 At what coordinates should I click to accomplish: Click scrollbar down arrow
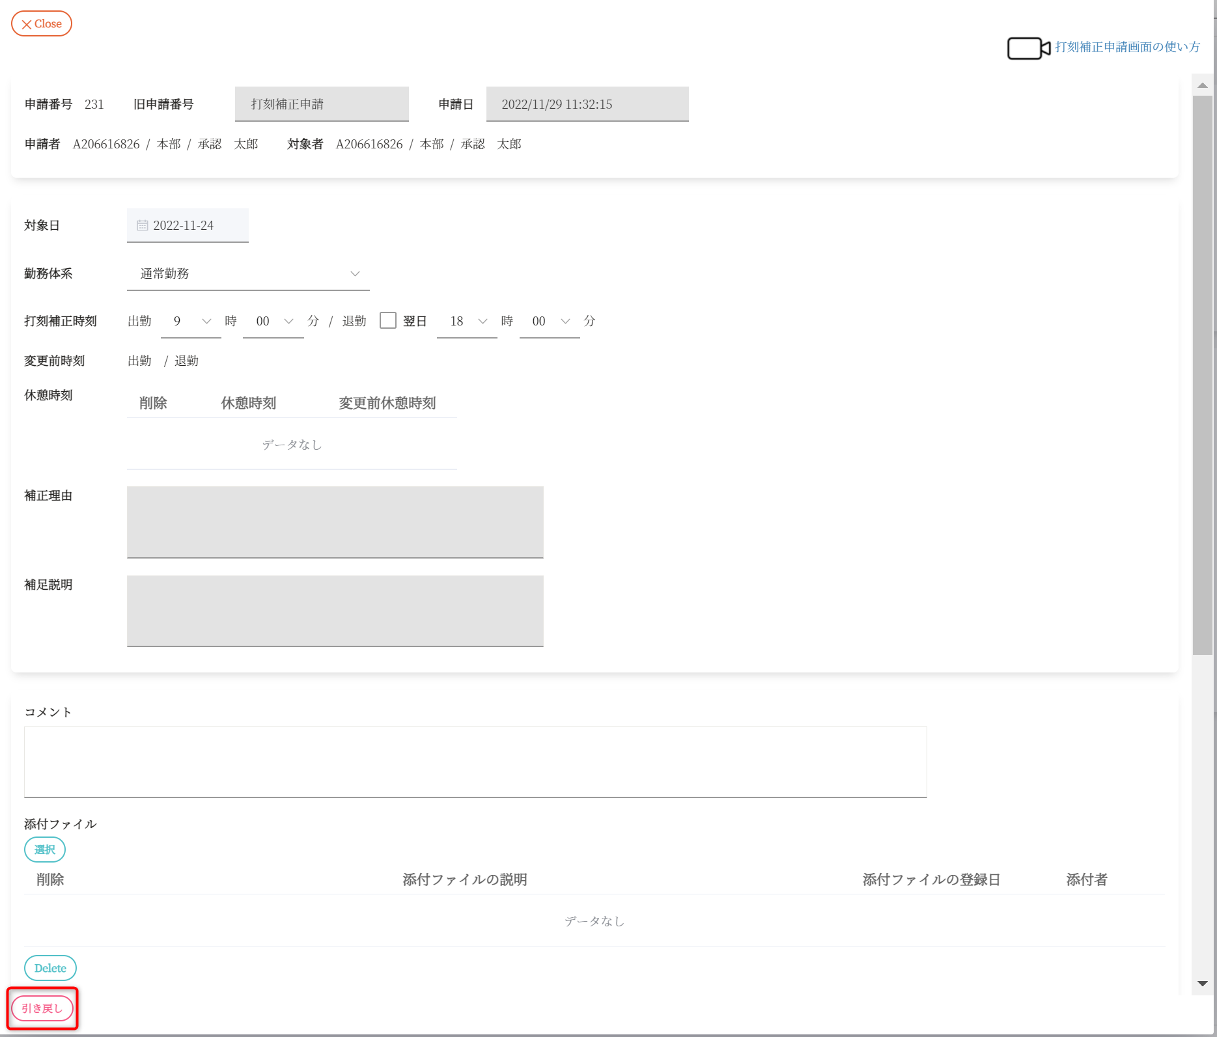coord(1202,983)
